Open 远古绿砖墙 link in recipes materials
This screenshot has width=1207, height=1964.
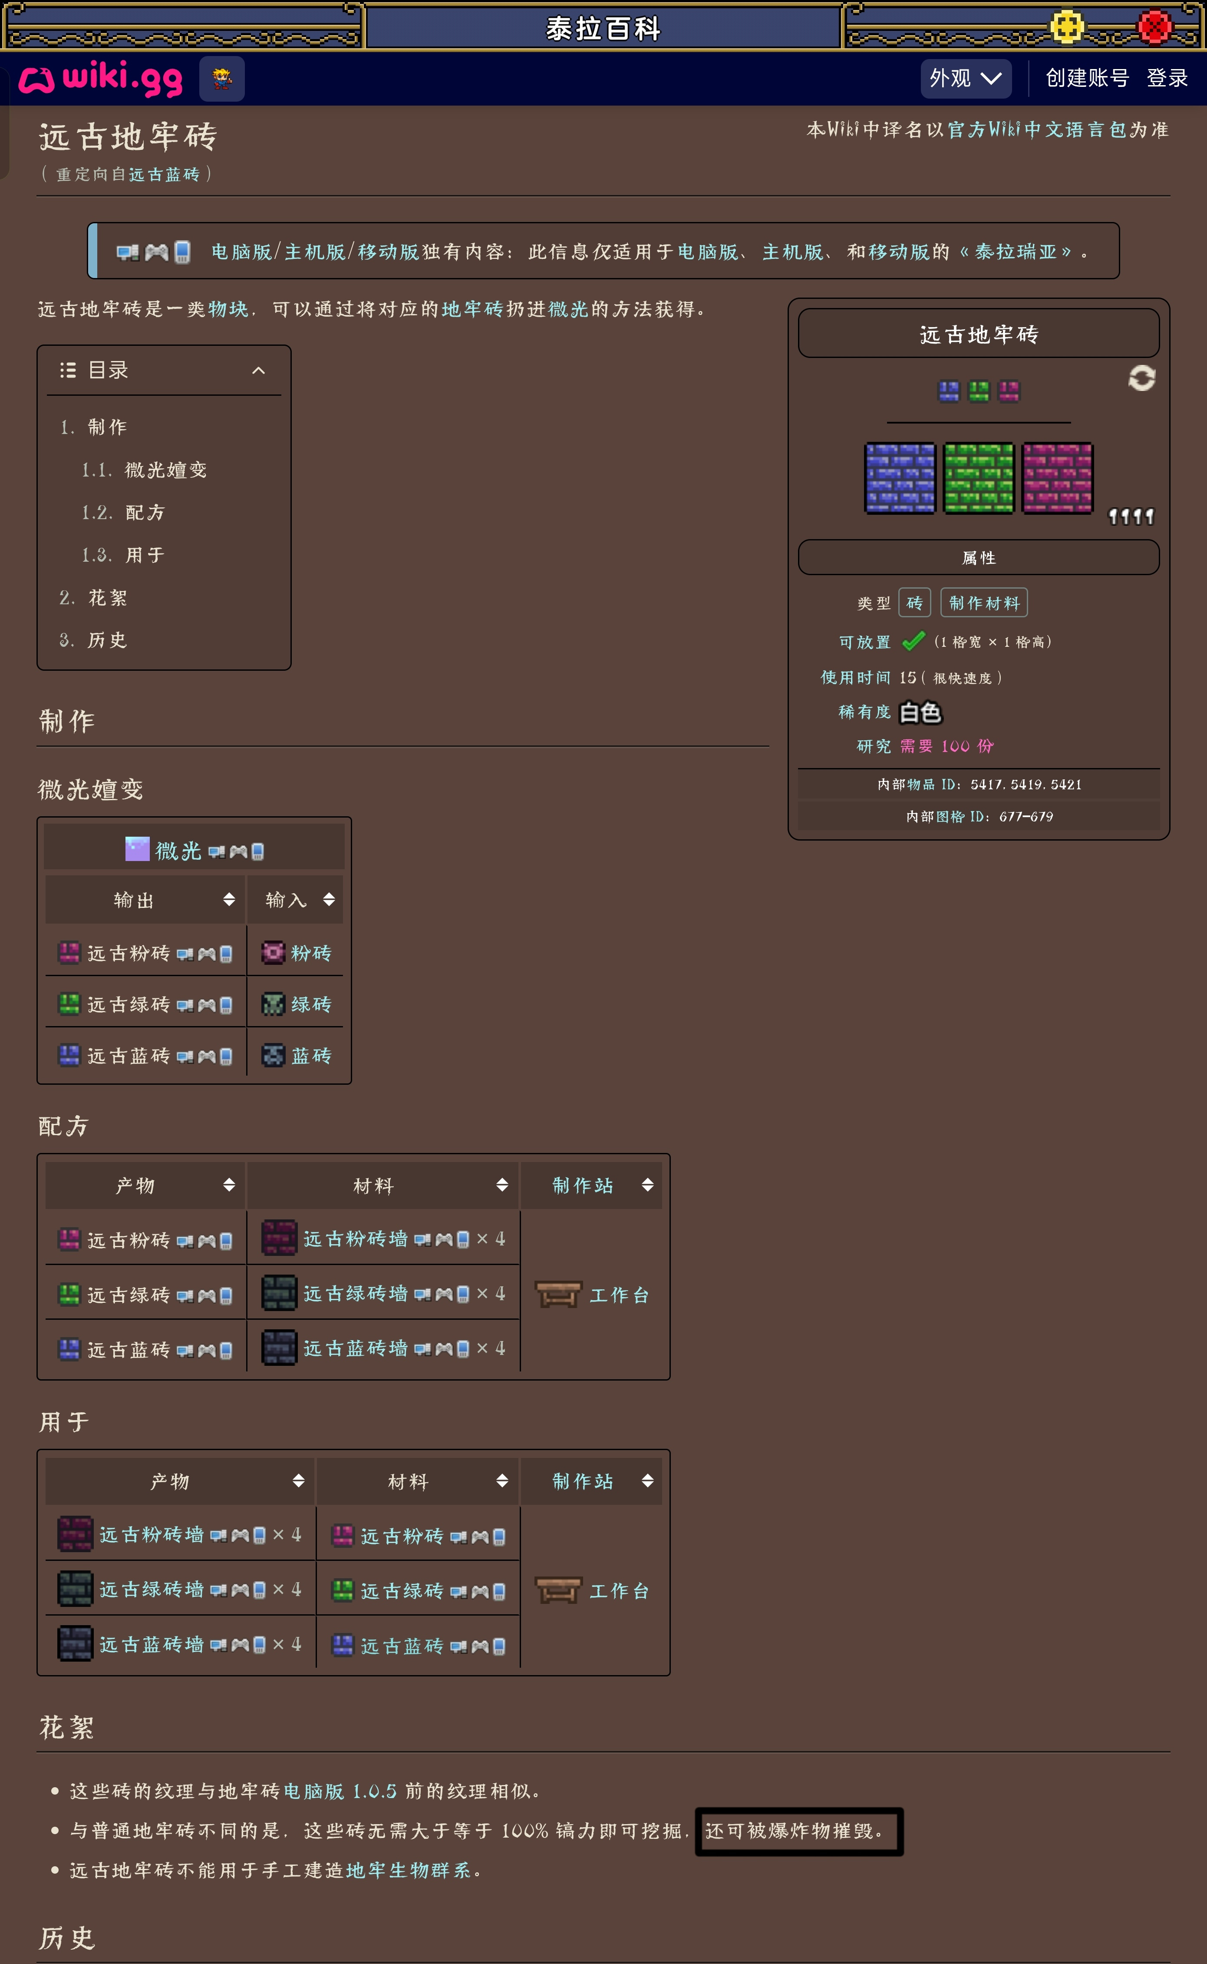click(x=356, y=1293)
